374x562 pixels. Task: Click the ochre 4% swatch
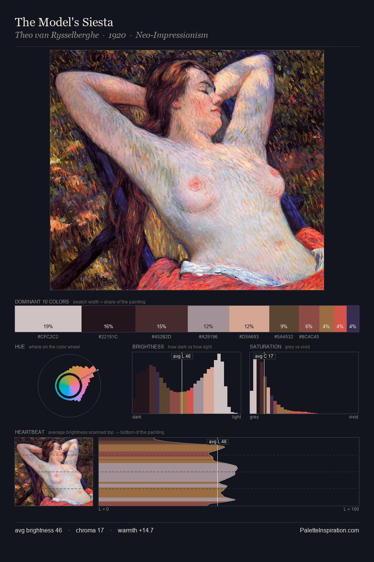click(326, 319)
